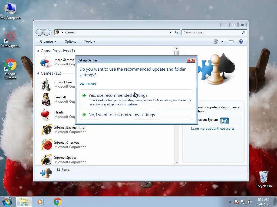
Task: Open the Organize dropdown menu
Action: (48, 42)
